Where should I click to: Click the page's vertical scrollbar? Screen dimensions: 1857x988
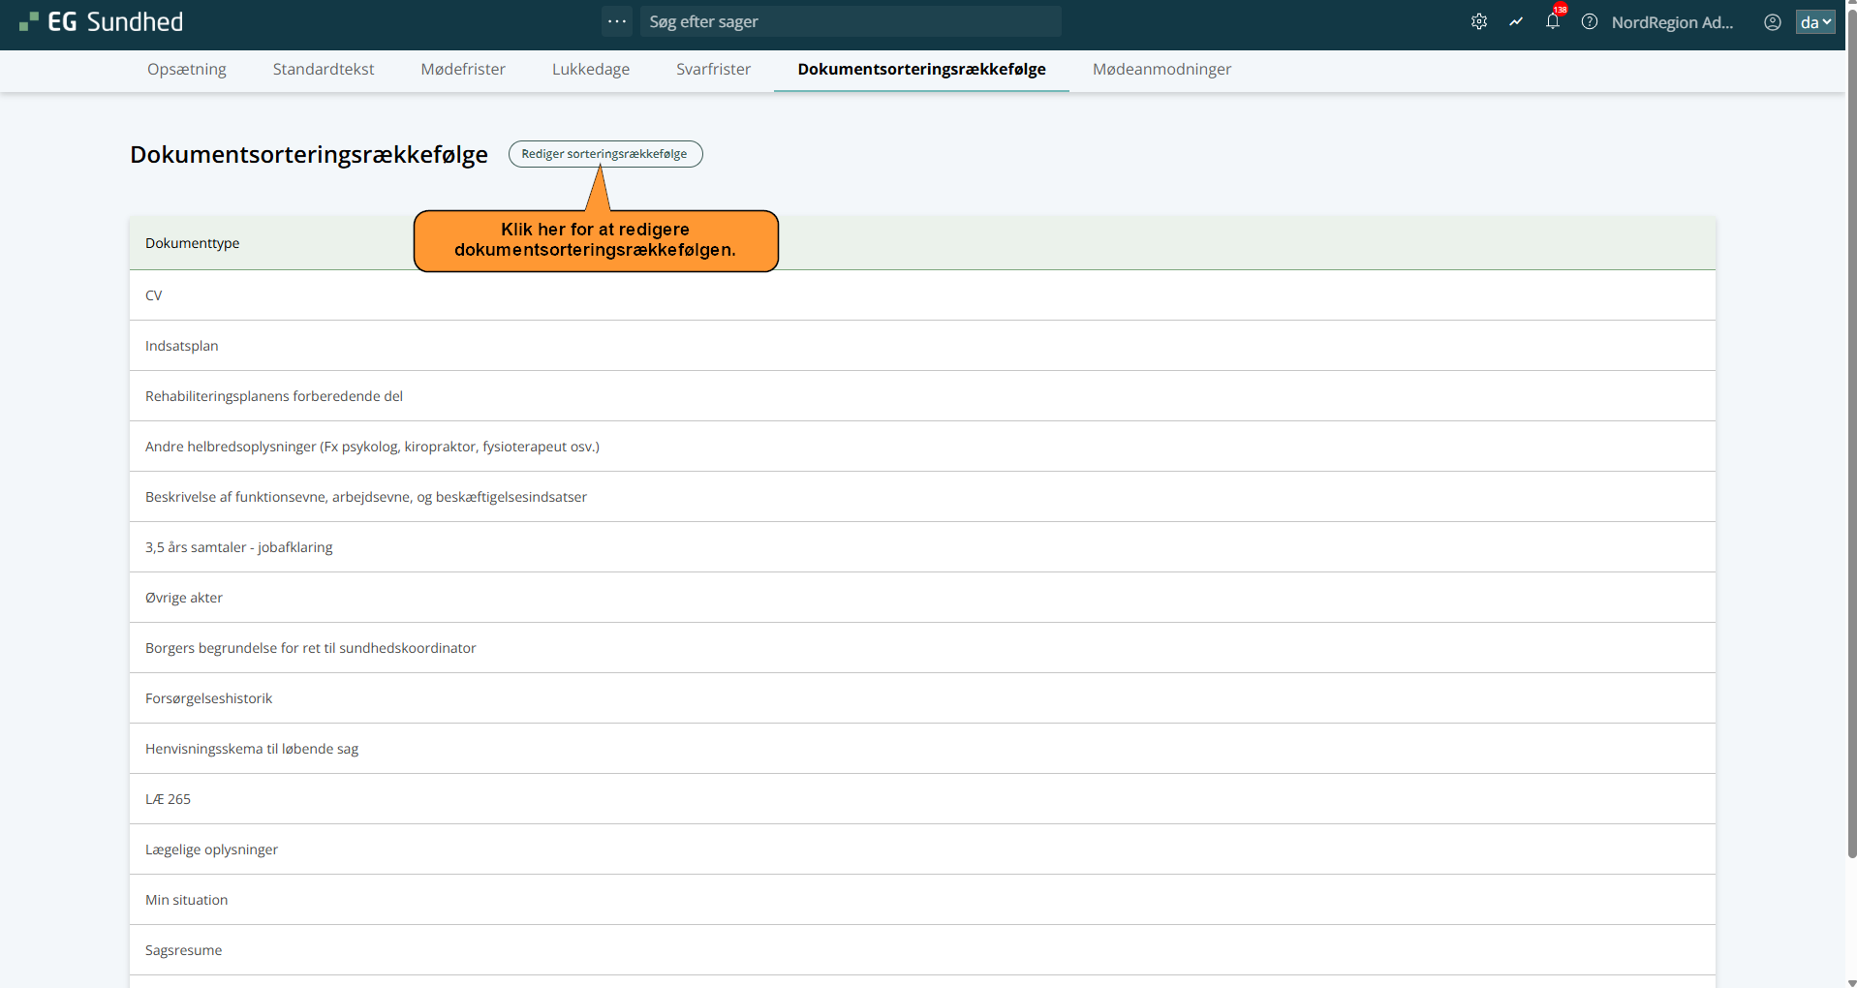click(1851, 484)
